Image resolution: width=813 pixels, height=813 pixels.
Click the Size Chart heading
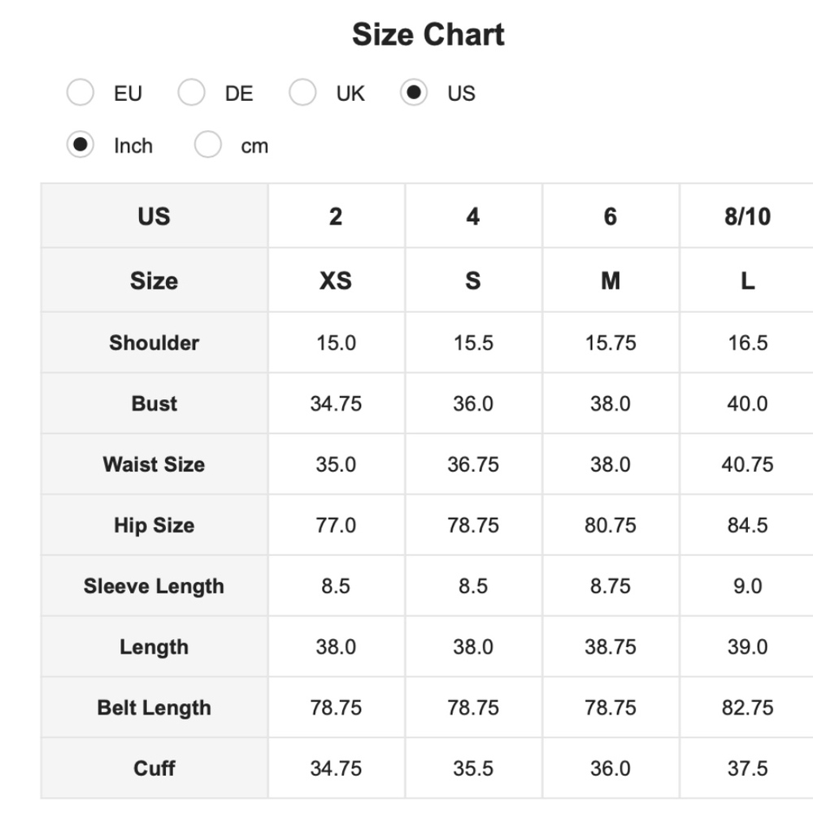(x=428, y=35)
